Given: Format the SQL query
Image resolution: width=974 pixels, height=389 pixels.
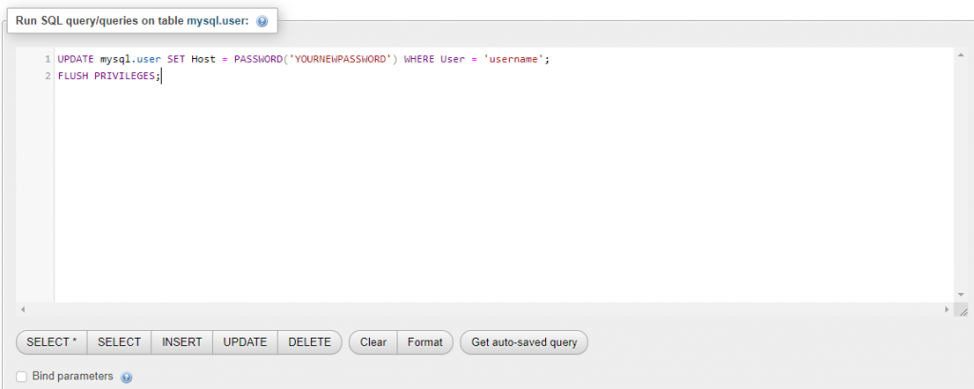Looking at the screenshot, I should (x=425, y=342).
